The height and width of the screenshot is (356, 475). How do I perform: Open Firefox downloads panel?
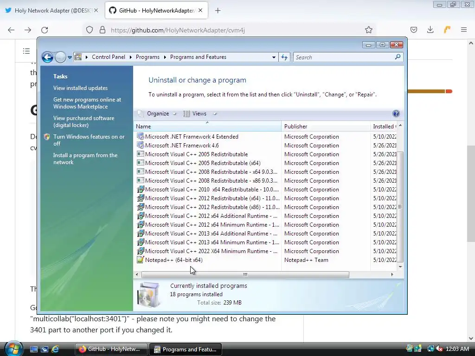click(x=430, y=30)
